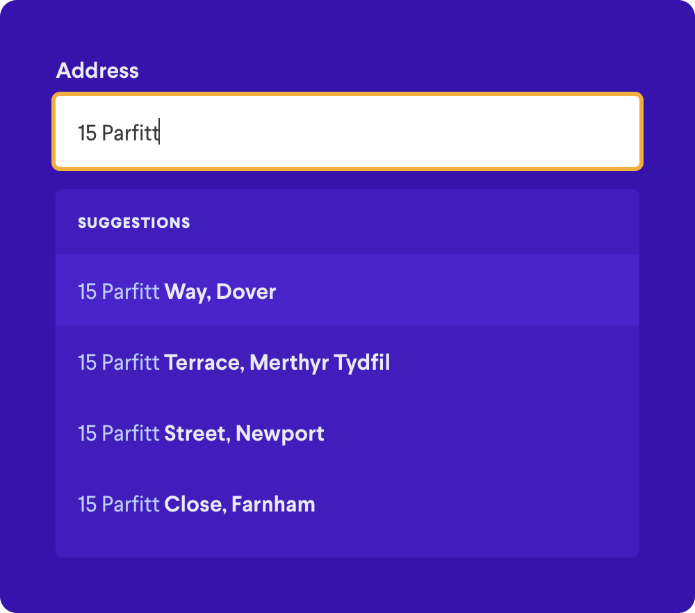Click the Address label above the field
Screen dimensions: 695x613
click(x=97, y=70)
